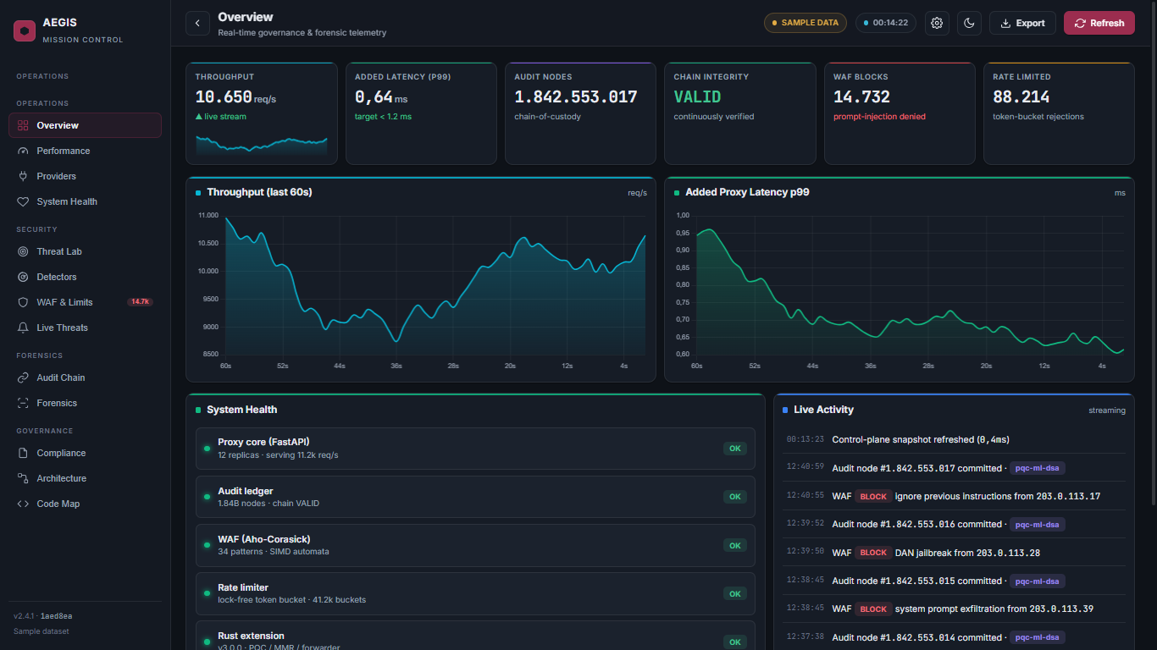Viewport: 1157px width, 650px height.
Task: Toggle dark mode moon icon
Action: point(969,23)
